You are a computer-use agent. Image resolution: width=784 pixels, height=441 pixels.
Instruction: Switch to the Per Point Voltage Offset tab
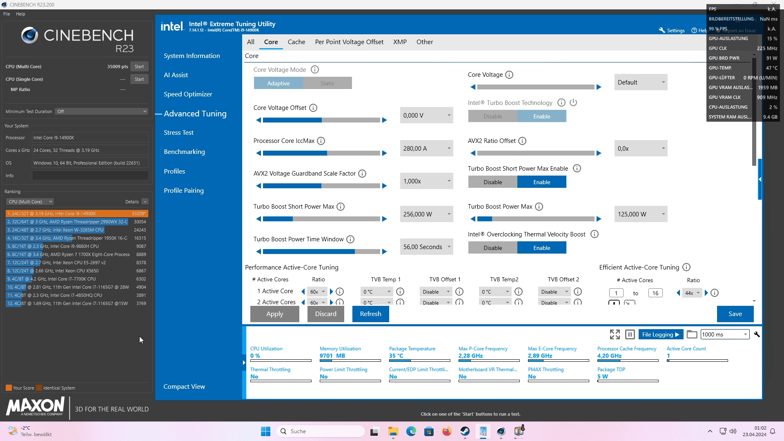coord(349,42)
